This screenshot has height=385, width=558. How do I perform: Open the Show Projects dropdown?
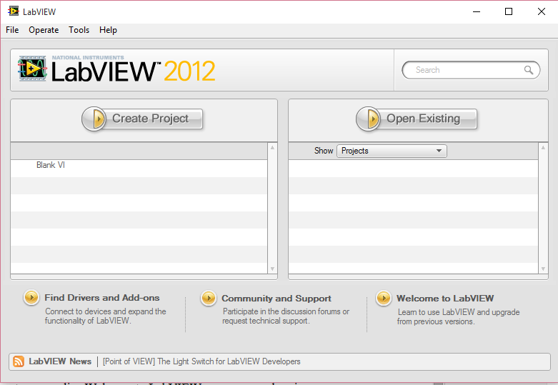pos(392,151)
